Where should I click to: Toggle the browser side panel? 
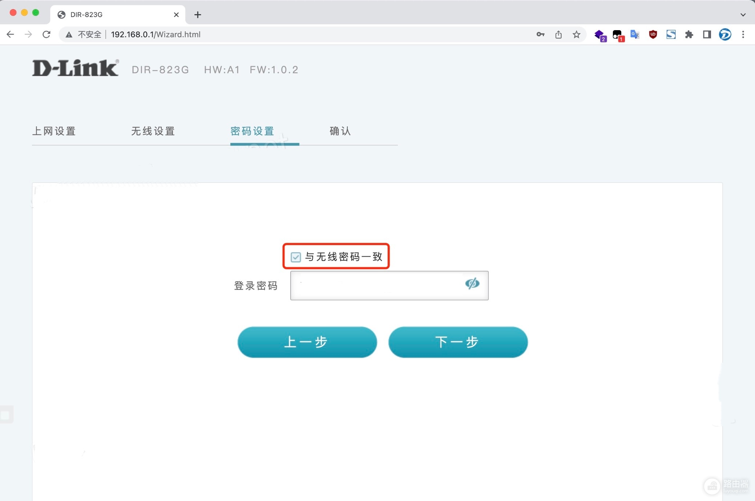pos(707,34)
